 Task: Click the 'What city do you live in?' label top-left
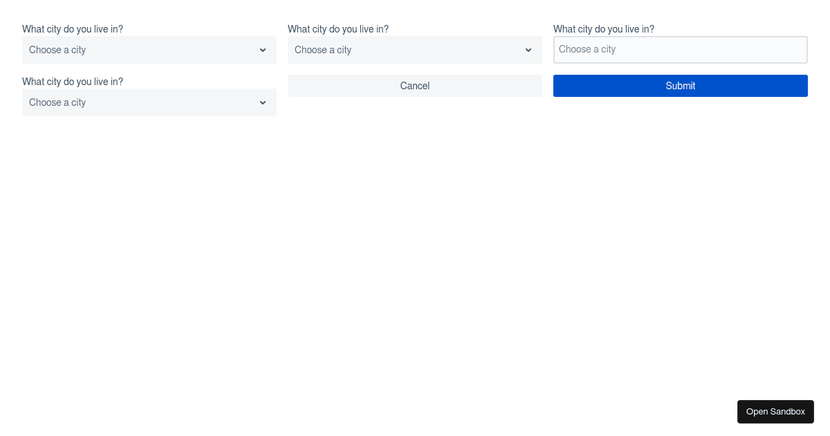click(73, 29)
